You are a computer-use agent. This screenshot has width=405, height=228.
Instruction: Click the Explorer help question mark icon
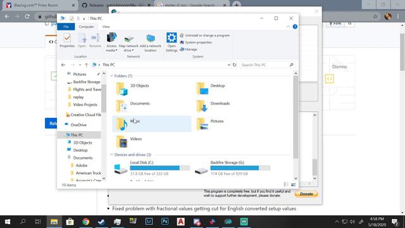pos(295,27)
